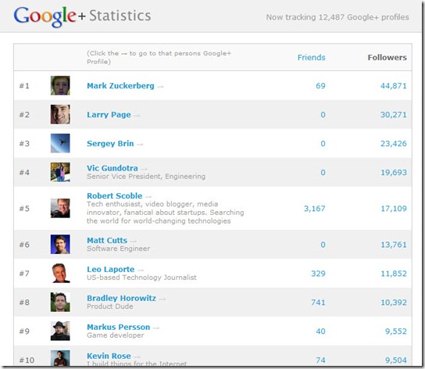Viewport: 425px width, 369px height.
Task: Sort the table by Followers column
Action: pyautogui.click(x=387, y=58)
